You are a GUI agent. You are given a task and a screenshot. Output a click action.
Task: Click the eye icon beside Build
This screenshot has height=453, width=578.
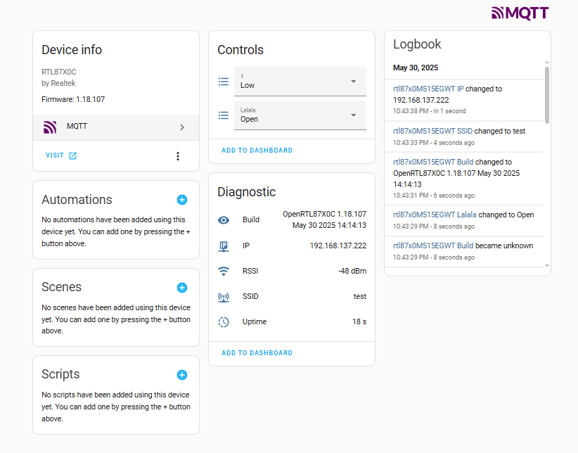click(x=224, y=220)
